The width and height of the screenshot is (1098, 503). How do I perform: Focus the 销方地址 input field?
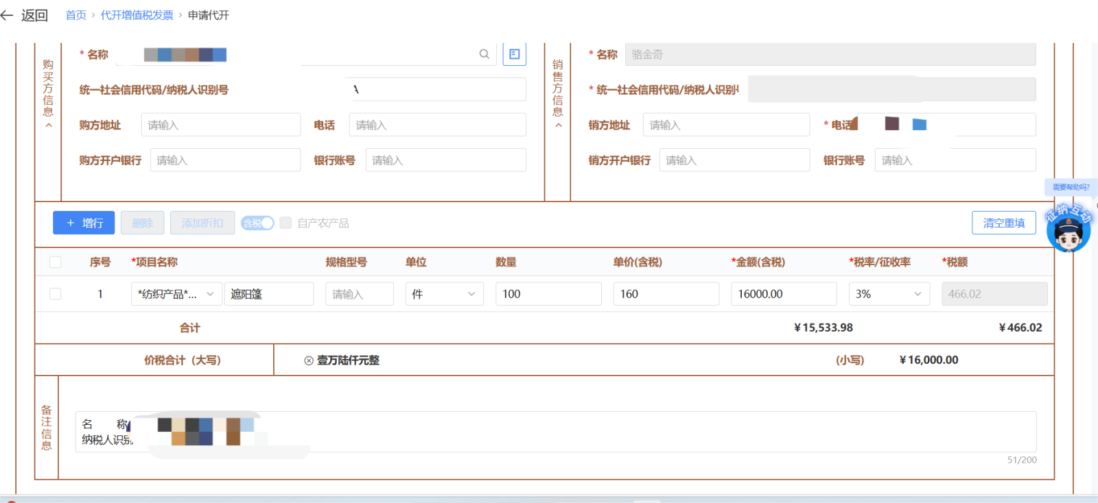727,125
